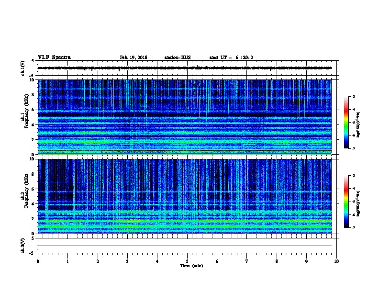The width and height of the screenshot is (379, 293).
Task: Click the ch.3(V) axis "-5" tick label
Action: 32,253
